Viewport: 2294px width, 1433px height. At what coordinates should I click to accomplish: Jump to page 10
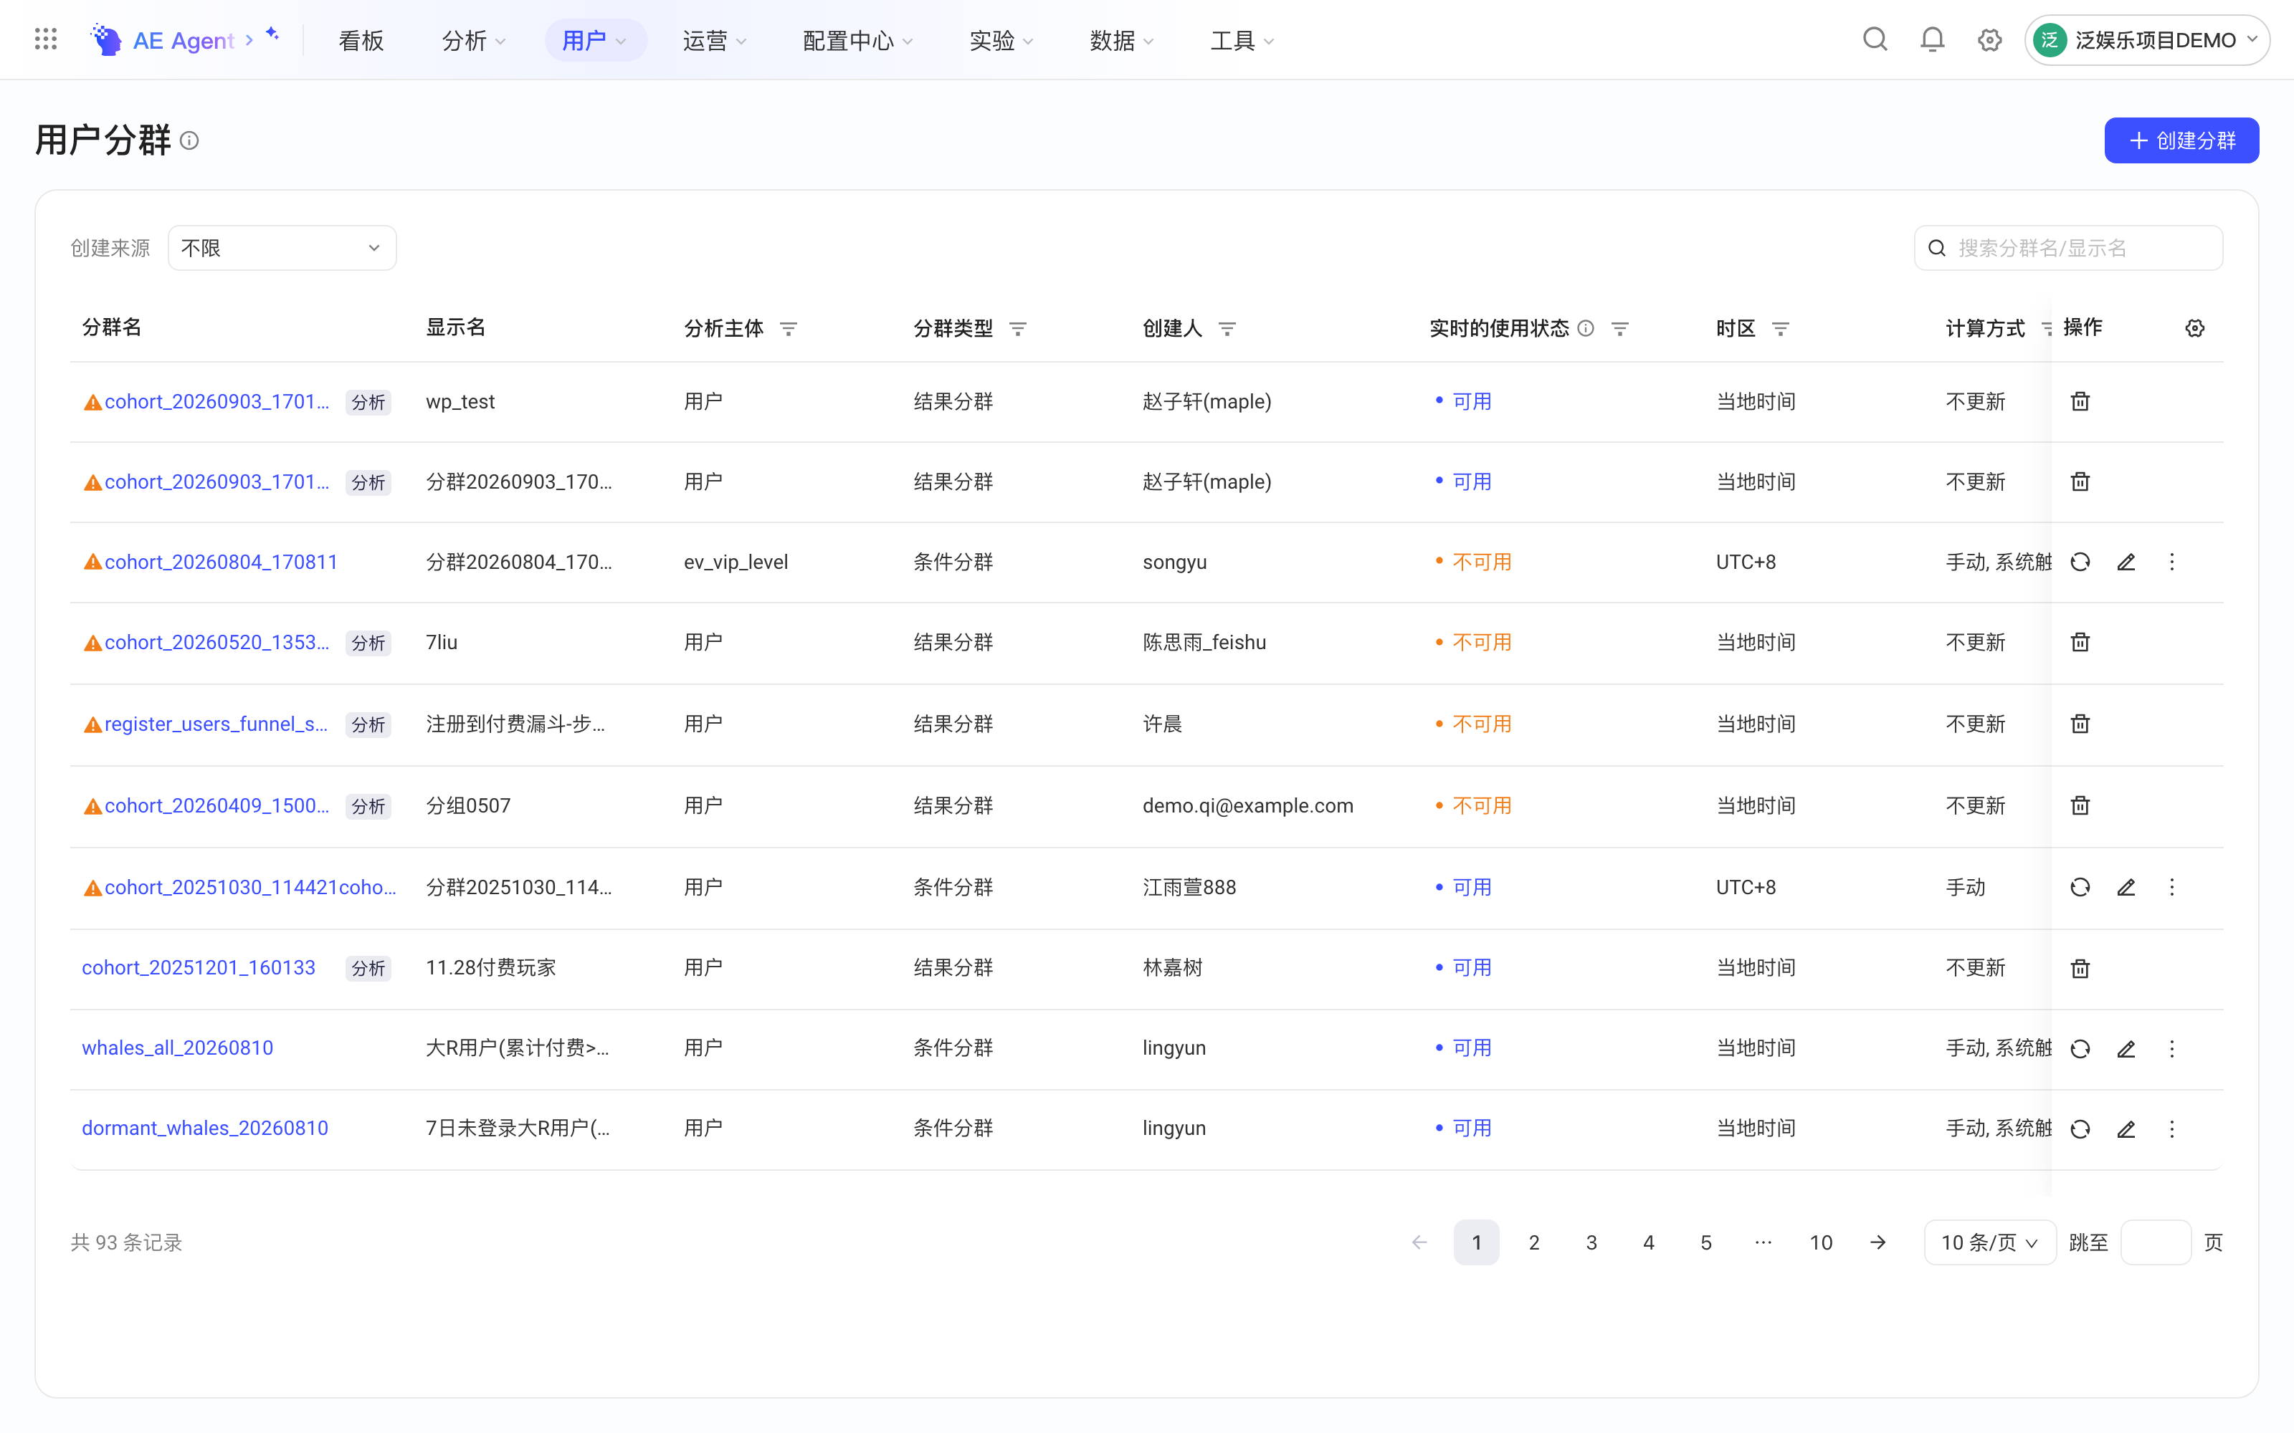tap(1820, 1242)
